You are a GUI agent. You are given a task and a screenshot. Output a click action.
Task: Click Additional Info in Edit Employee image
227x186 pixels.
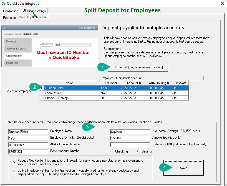tap(18, 56)
